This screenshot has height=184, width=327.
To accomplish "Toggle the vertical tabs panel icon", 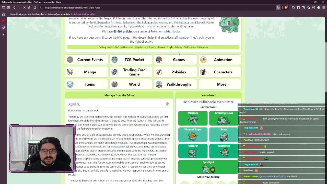I will pos(3,8).
